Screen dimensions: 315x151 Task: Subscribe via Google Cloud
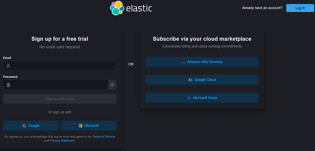pyautogui.click(x=202, y=80)
